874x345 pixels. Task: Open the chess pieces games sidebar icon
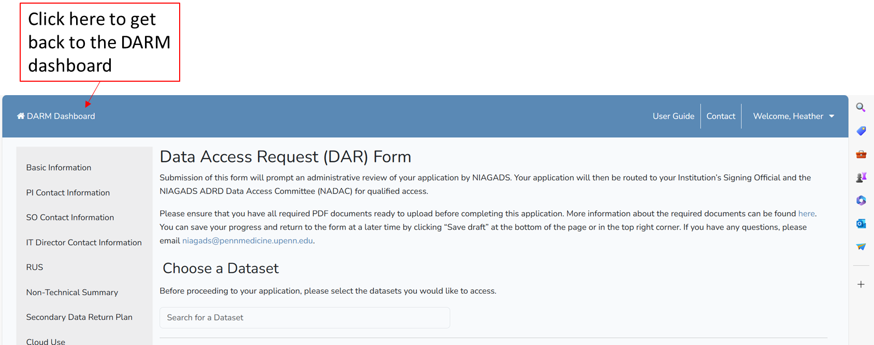coord(861,177)
